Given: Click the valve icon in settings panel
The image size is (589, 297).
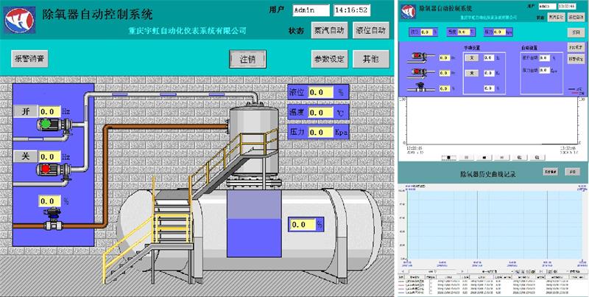Looking at the screenshot, I should point(420,87).
